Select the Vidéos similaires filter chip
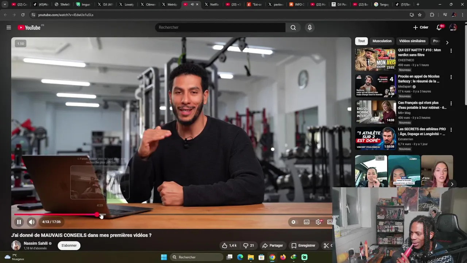The image size is (467, 263). pos(412,41)
